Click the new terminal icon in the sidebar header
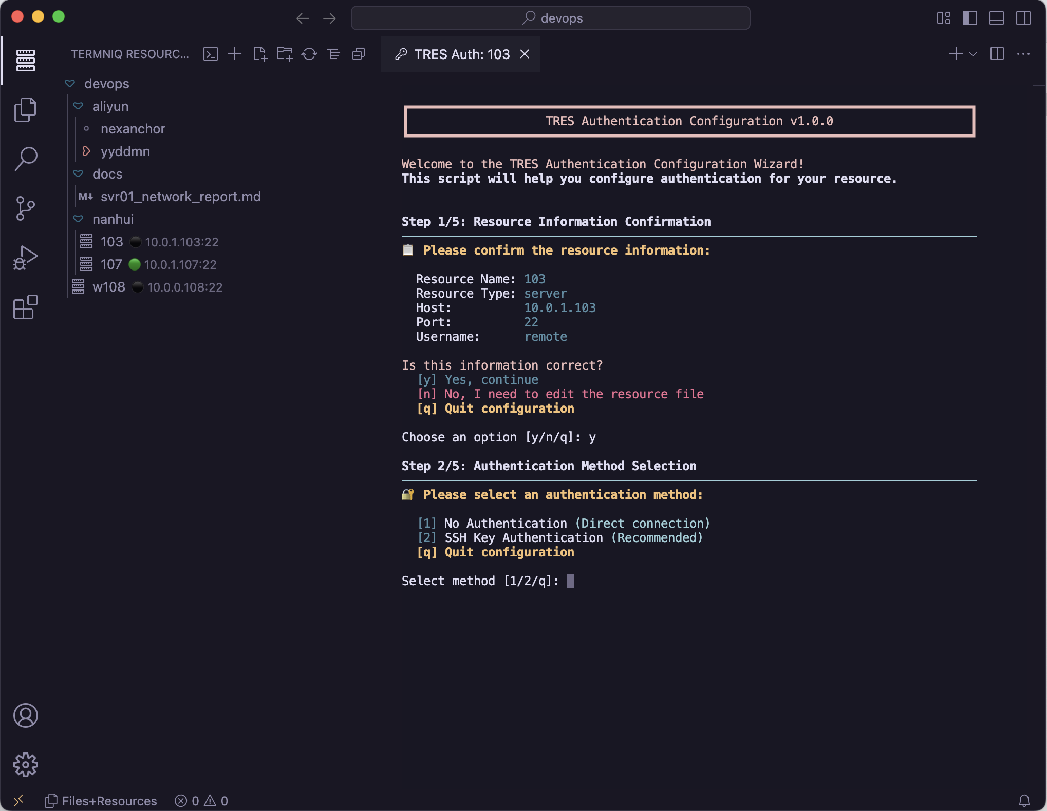The width and height of the screenshot is (1047, 811). coord(211,54)
